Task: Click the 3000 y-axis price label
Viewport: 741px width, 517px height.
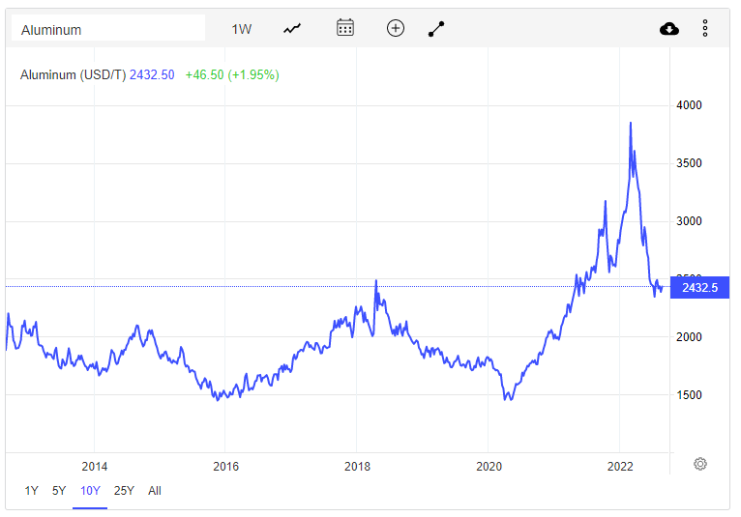Action: [x=689, y=221]
